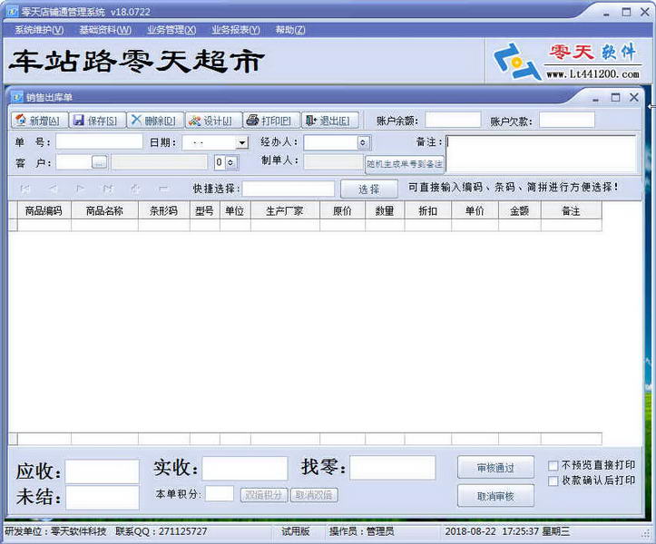
Task: Go to last record navigation arrow
Action: 108,189
